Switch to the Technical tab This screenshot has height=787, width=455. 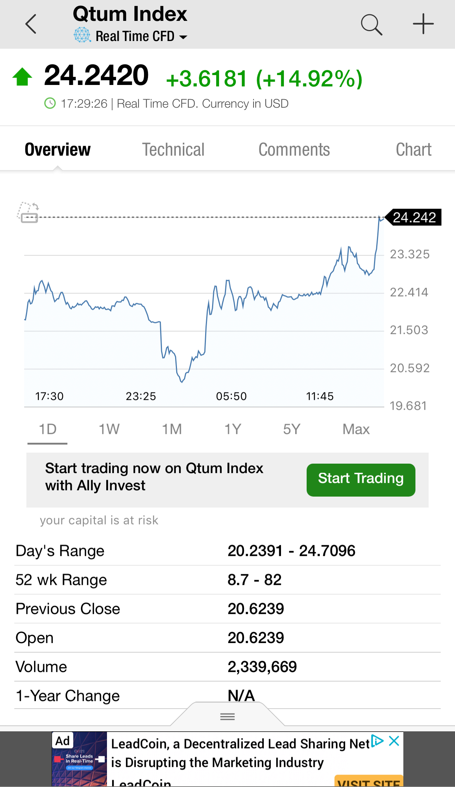pos(173,150)
